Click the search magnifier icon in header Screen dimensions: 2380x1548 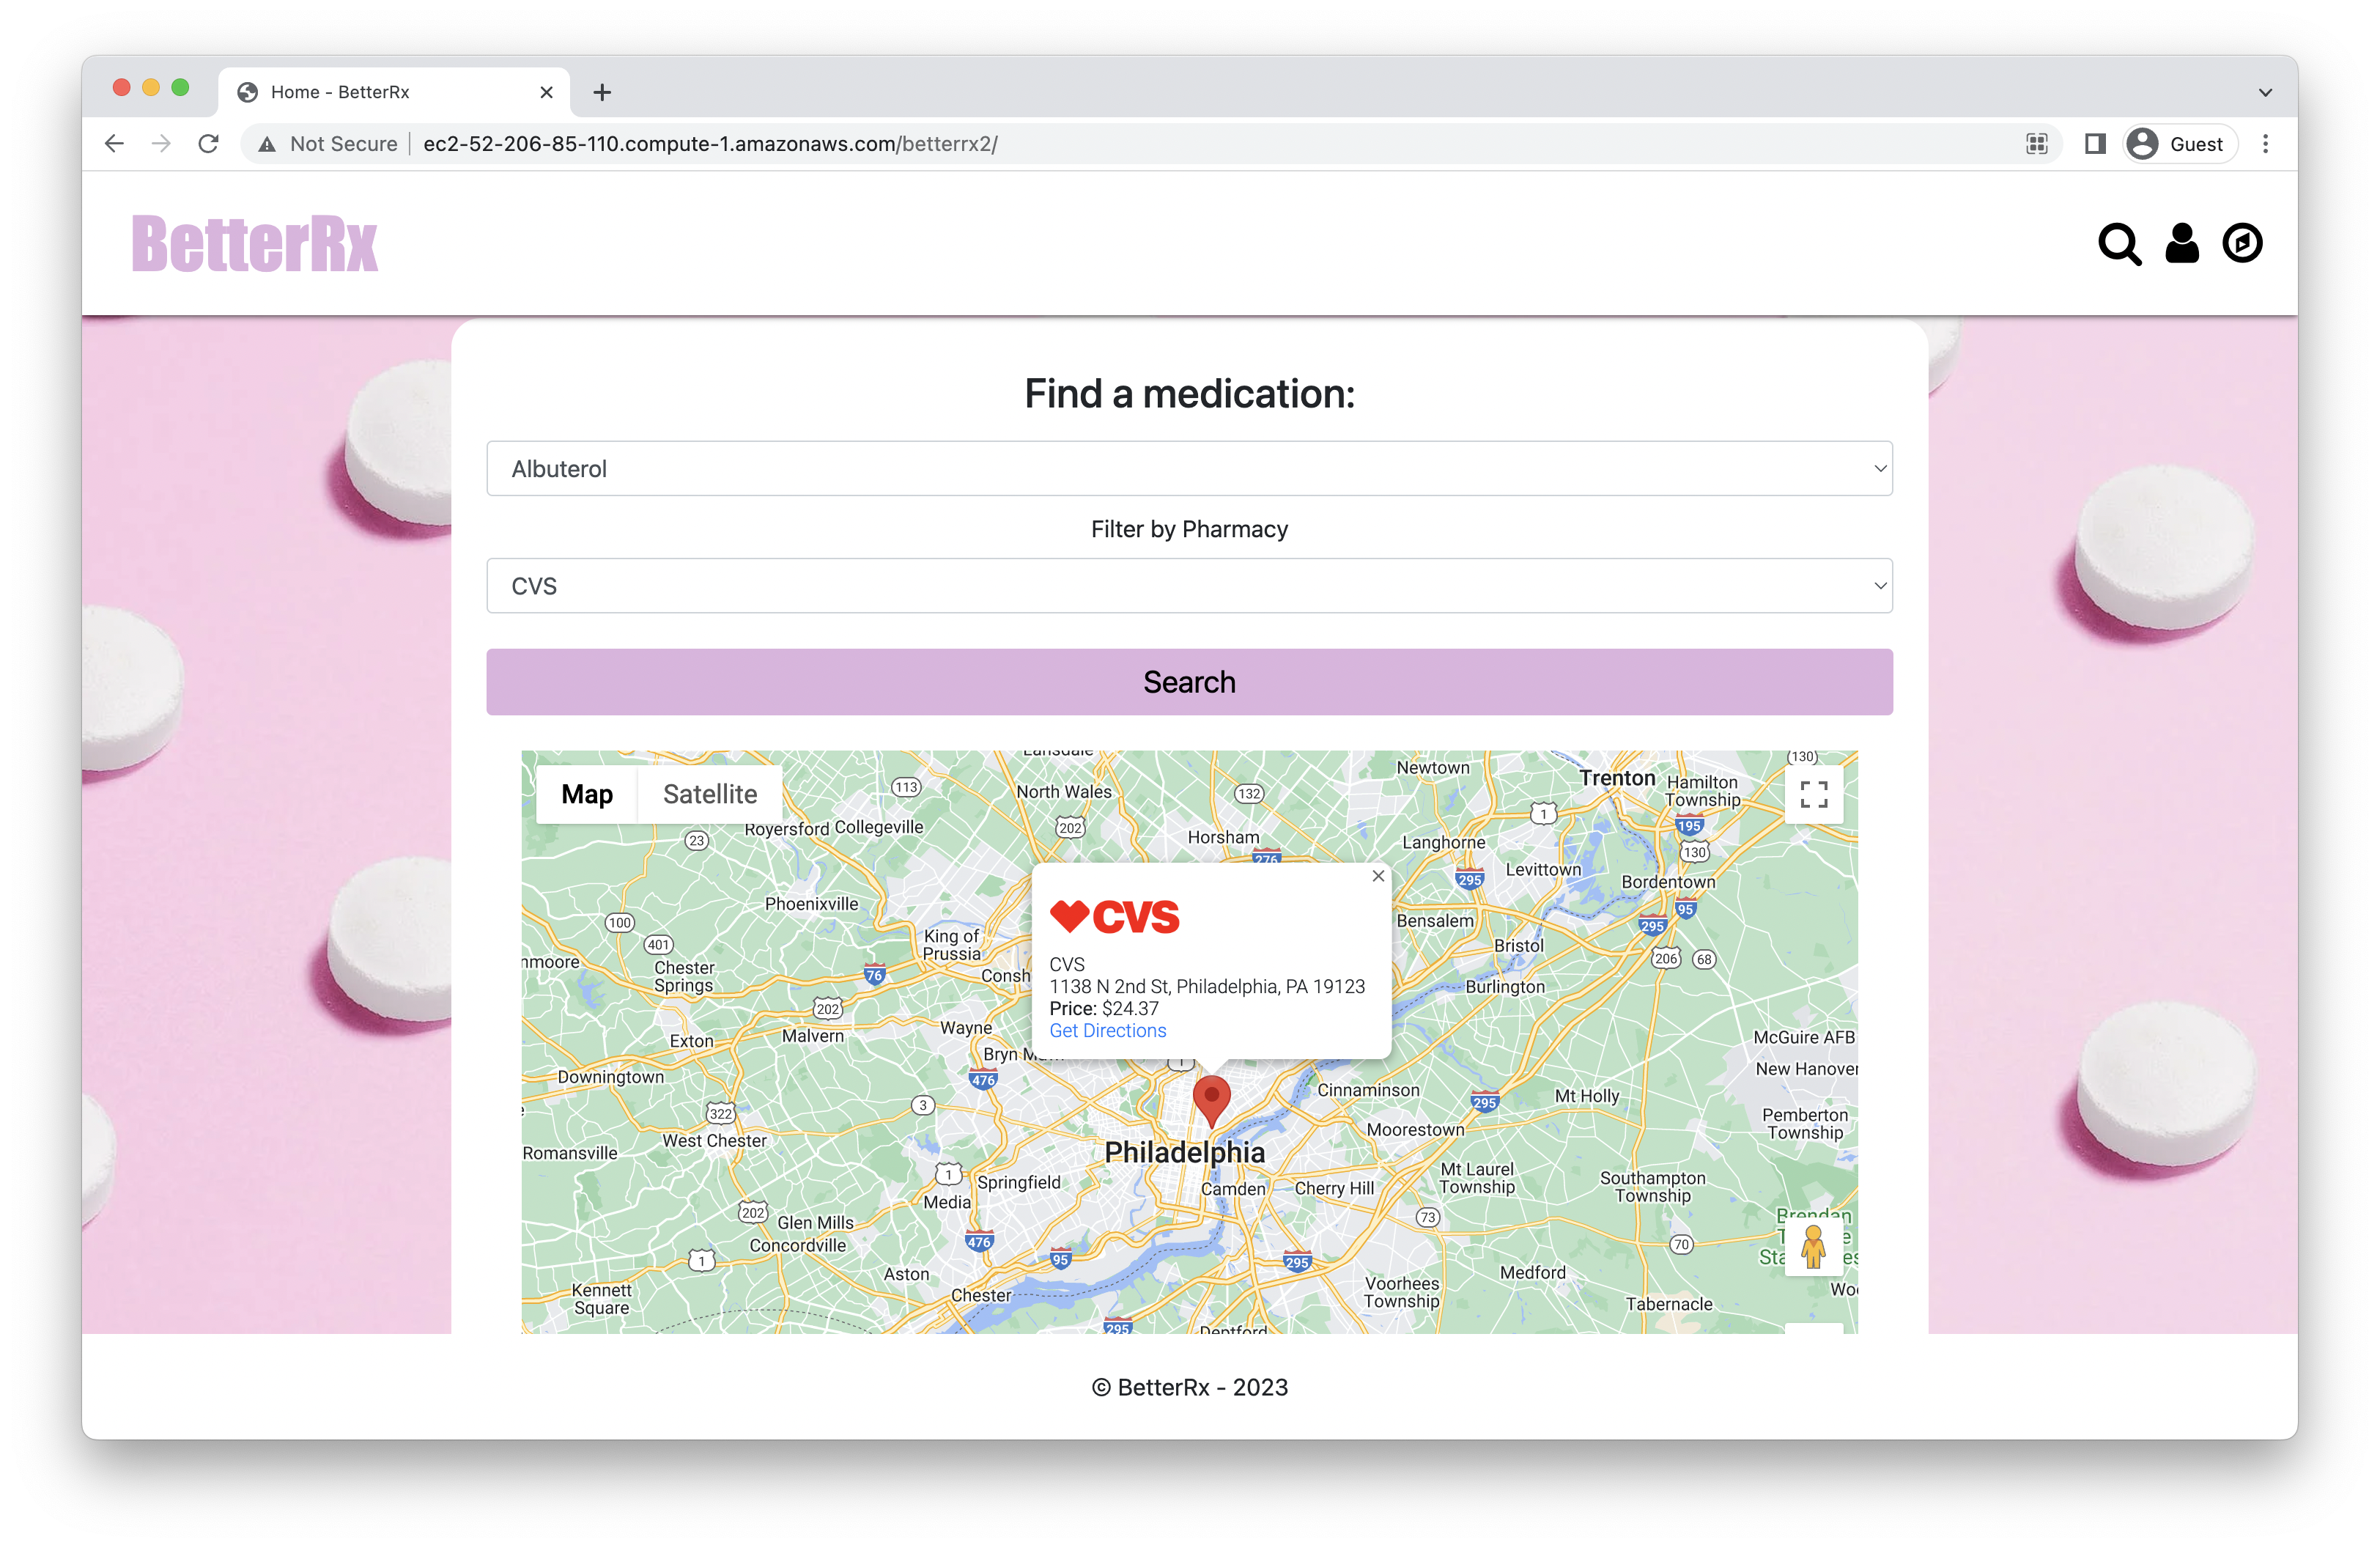pyautogui.click(x=2118, y=244)
